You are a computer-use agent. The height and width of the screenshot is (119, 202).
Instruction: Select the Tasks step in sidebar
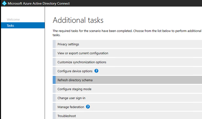pos(23,25)
